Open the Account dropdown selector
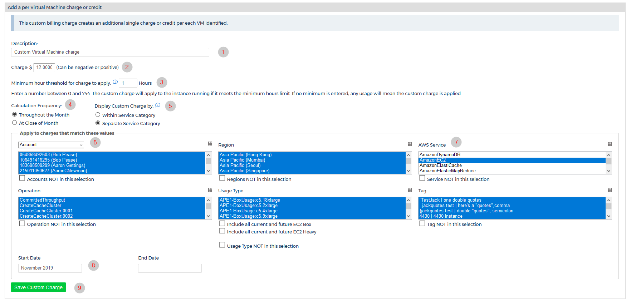The image size is (631, 301). point(51,145)
